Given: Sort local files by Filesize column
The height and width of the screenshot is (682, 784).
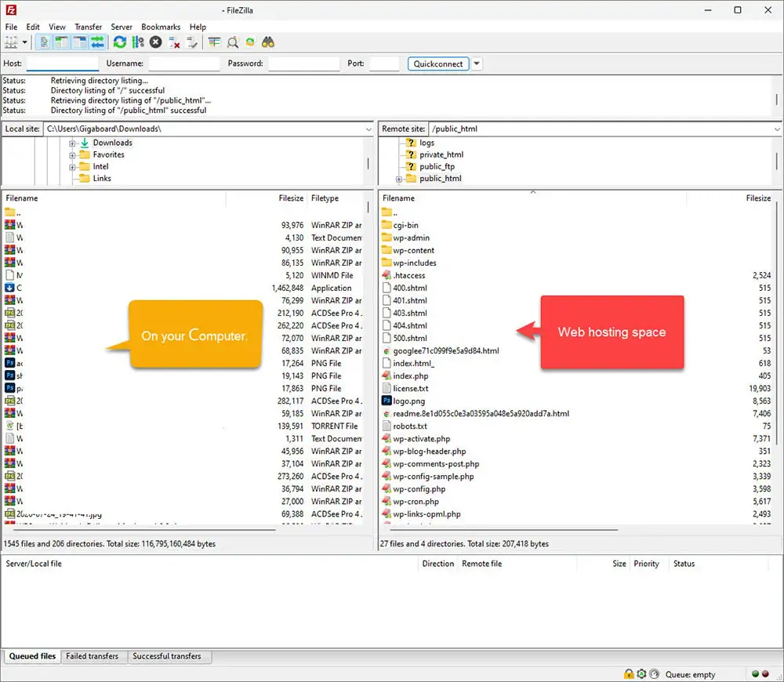Looking at the screenshot, I should click(291, 198).
